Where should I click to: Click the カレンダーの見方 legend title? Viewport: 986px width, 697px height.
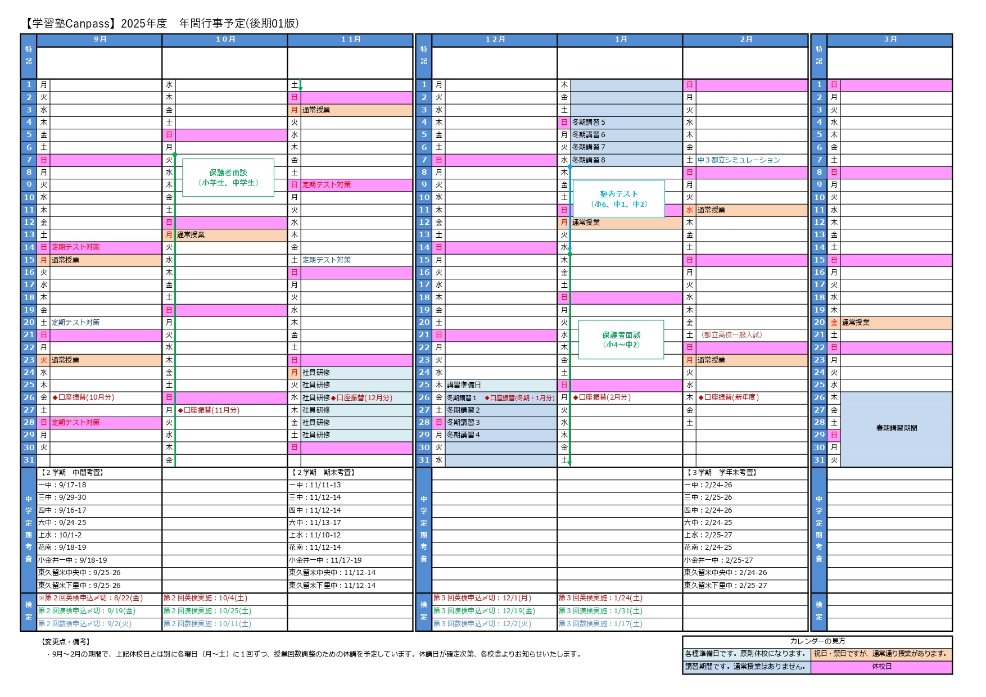point(817,641)
